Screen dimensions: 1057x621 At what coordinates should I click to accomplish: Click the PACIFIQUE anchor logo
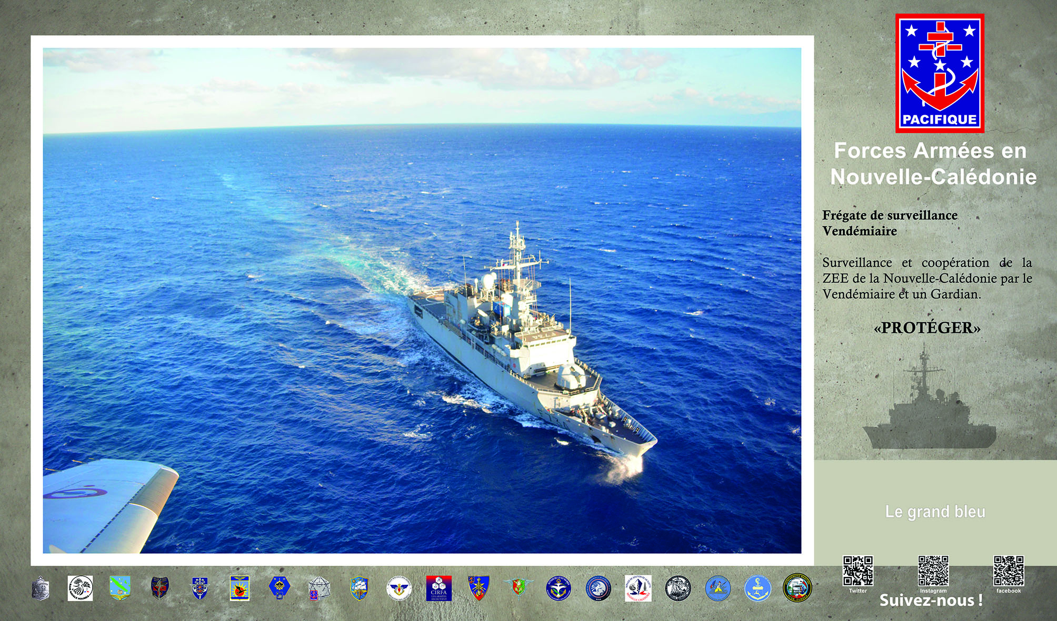(940, 73)
